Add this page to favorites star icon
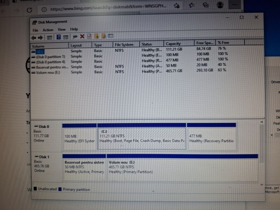Image resolution: width=280 pixels, height=210 pixels. tap(176, 6)
